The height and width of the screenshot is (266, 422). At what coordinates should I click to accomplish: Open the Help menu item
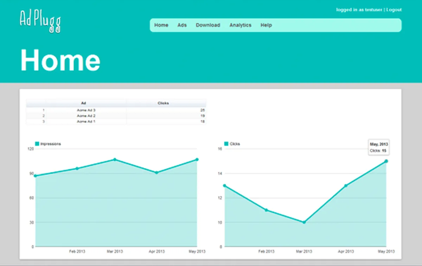(266, 25)
